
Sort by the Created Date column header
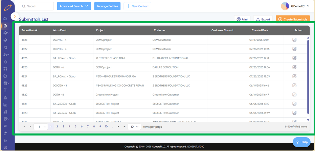pyautogui.click(x=260, y=30)
